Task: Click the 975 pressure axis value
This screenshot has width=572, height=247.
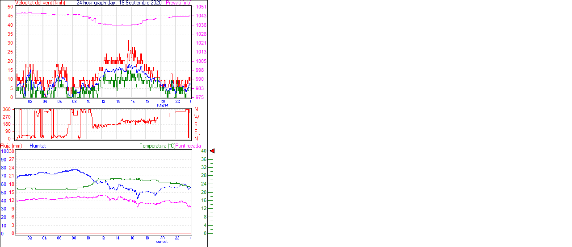Action: [199, 97]
